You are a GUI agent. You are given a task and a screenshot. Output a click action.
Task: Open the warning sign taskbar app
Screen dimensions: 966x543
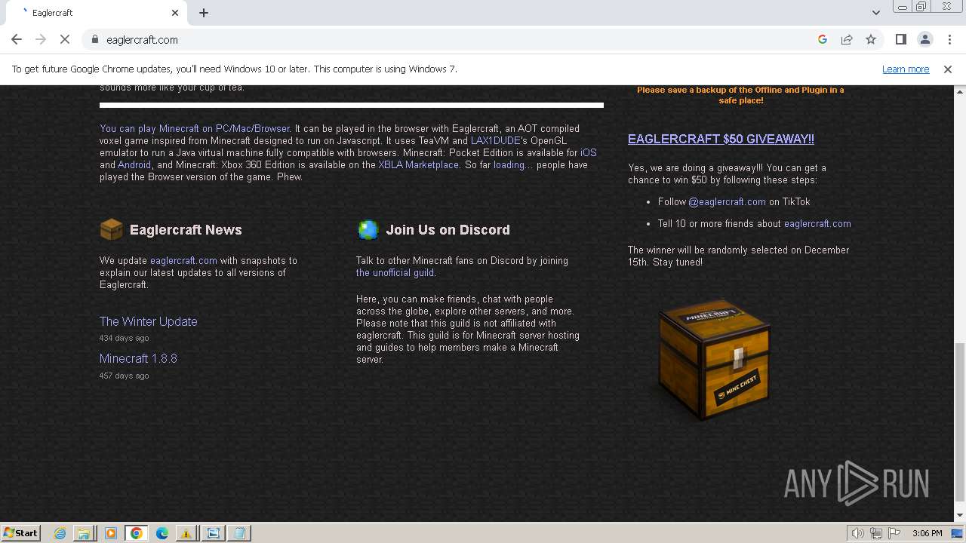point(186,533)
